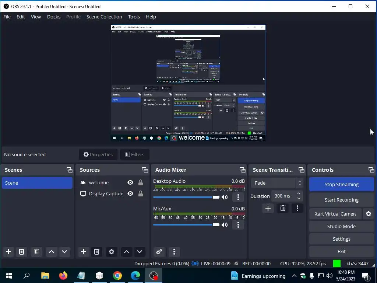This screenshot has width=377, height=283.
Task: Open Fade transition dropdown
Action: coord(277,183)
